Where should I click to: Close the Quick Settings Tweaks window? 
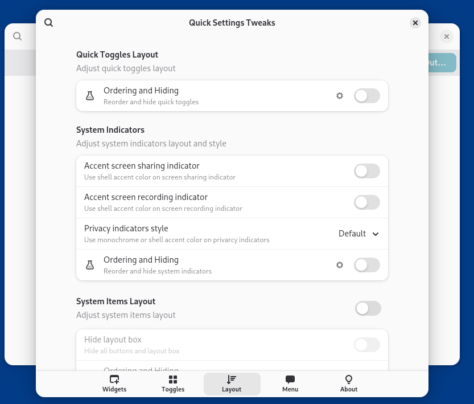click(x=415, y=23)
